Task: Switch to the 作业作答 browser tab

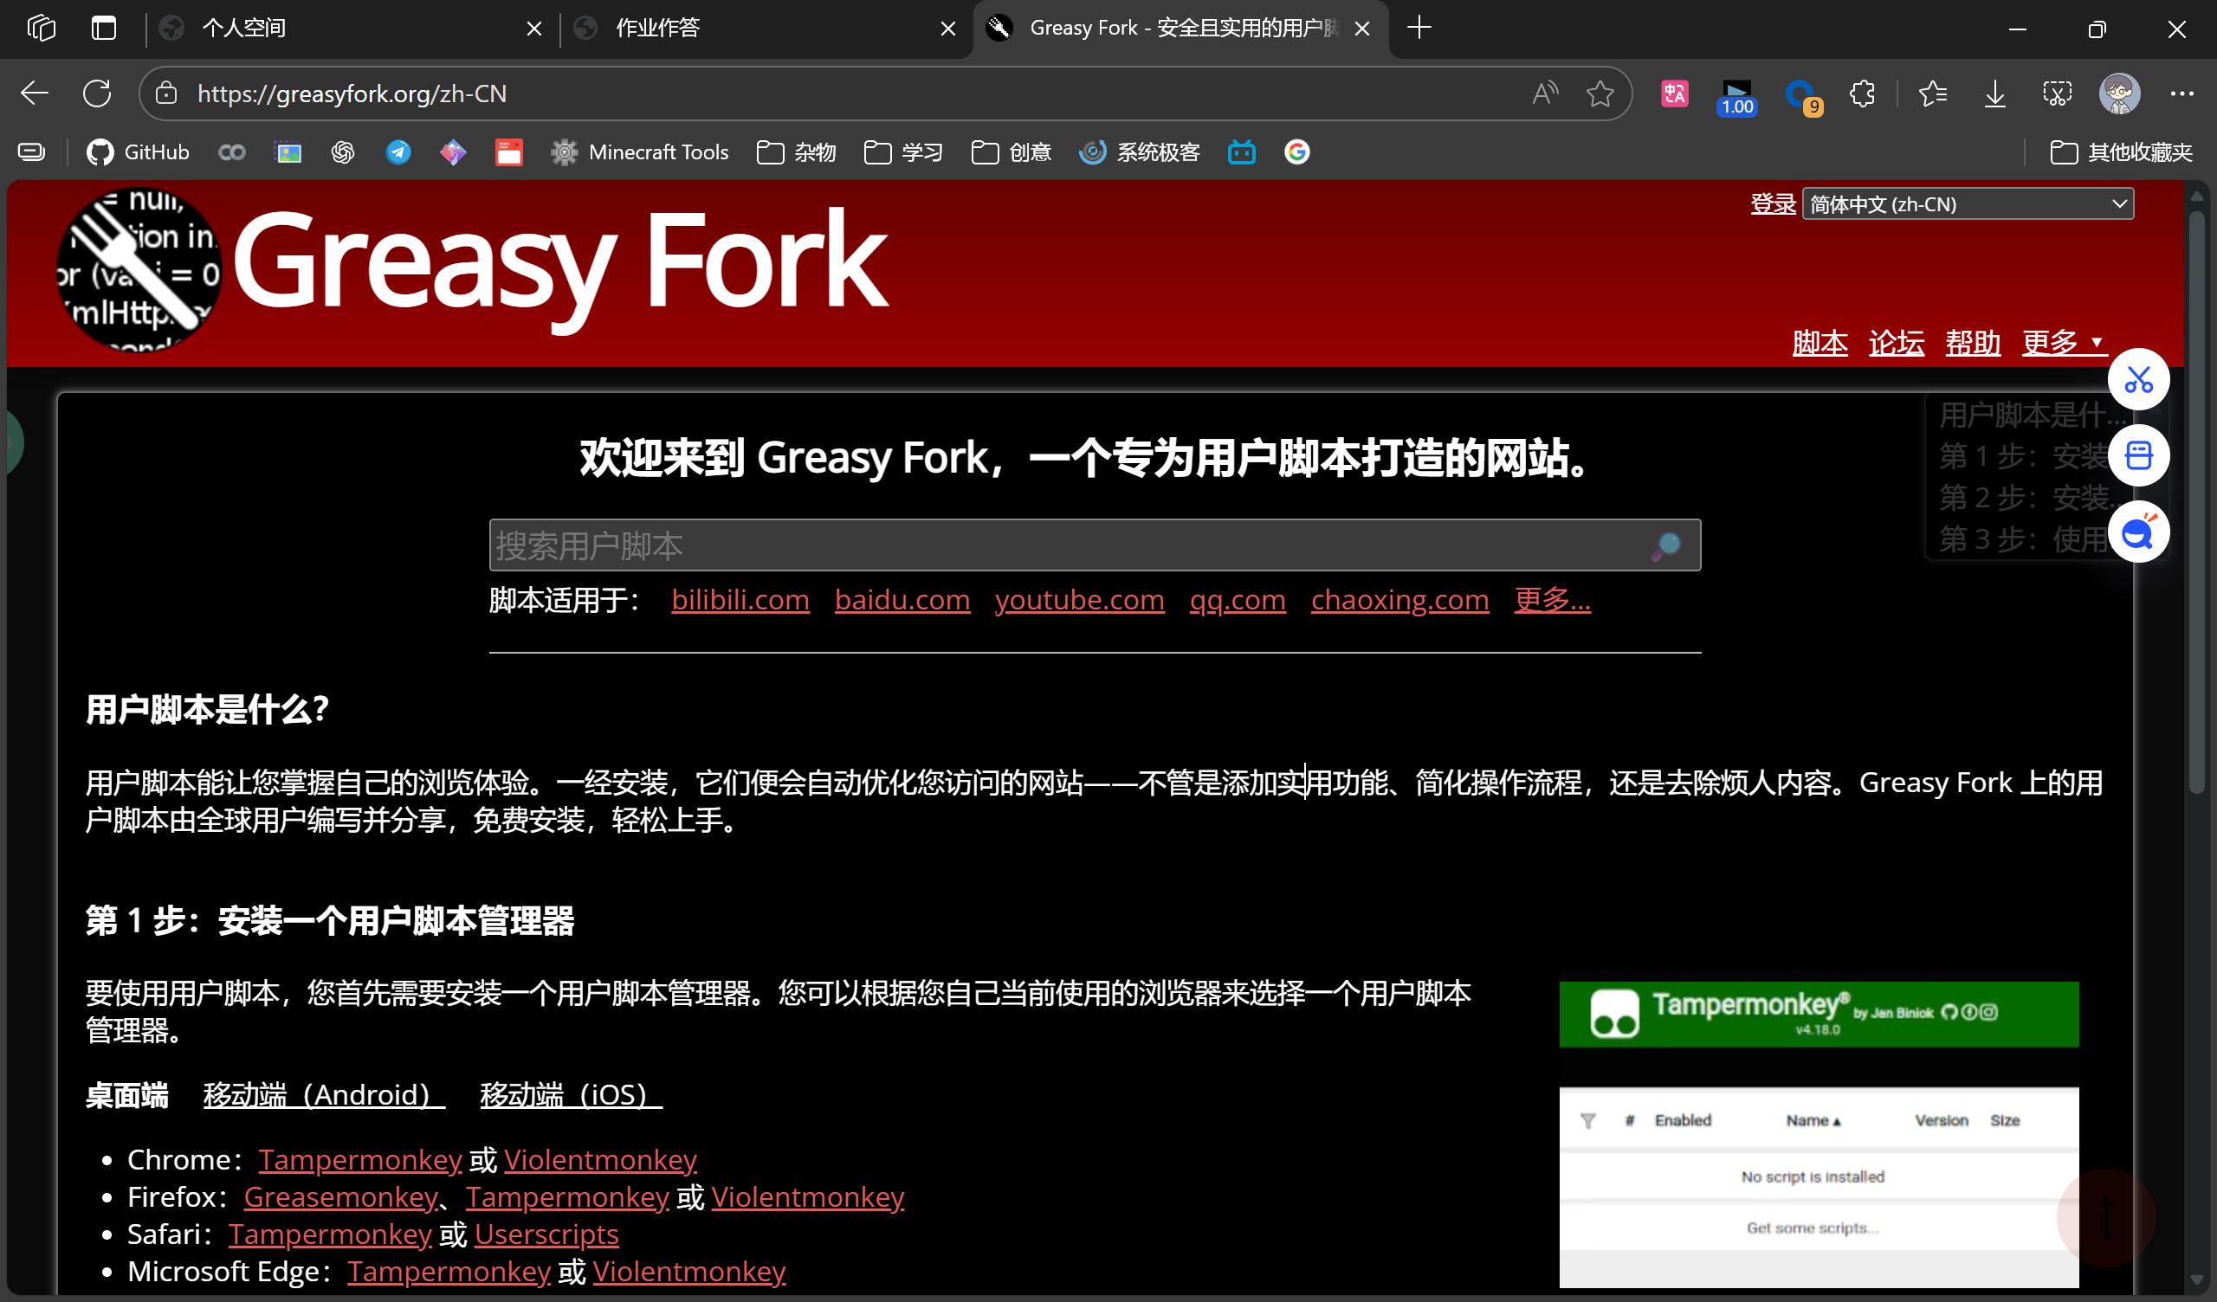Action: 658,29
